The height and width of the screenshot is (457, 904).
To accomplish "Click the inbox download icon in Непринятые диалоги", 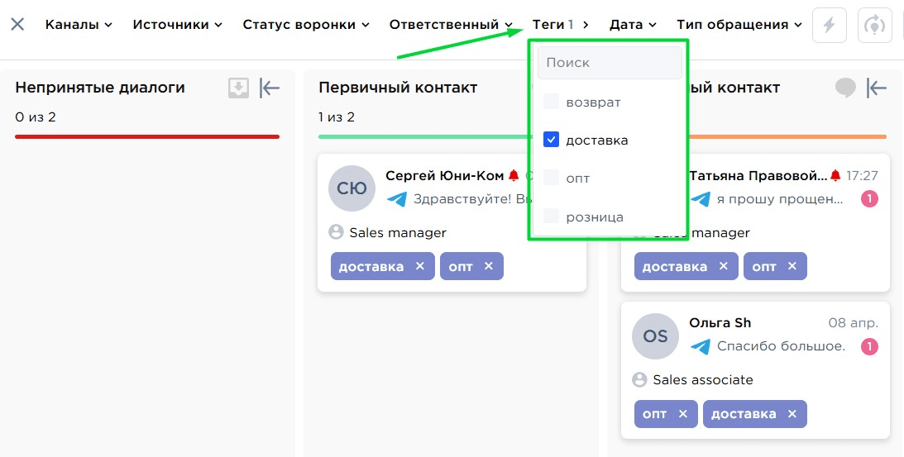I will click(239, 88).
